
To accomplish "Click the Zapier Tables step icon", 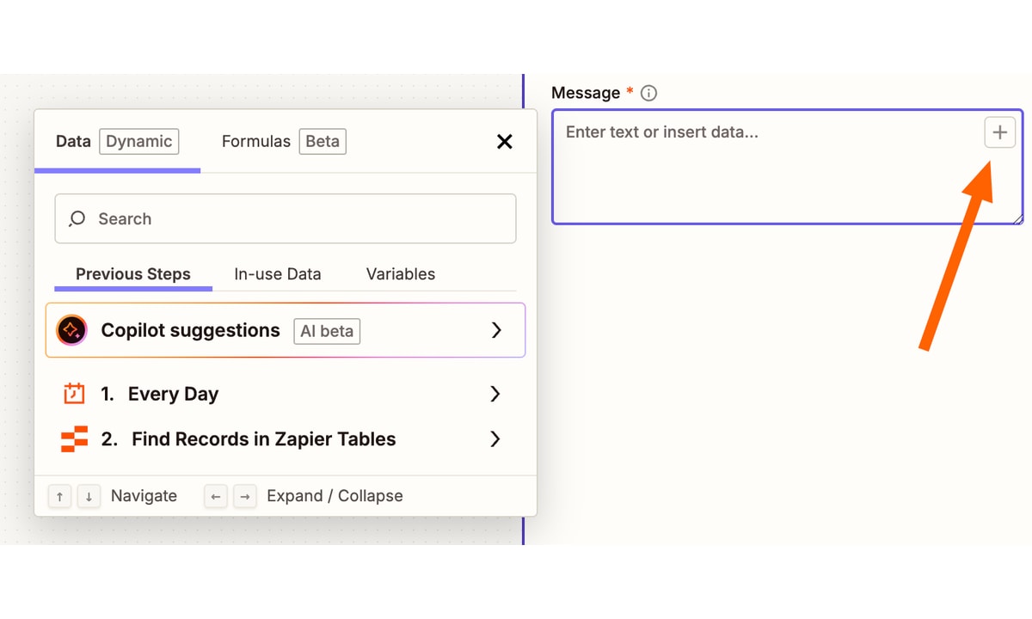I will pyautogui.click(x=74, y=439).
